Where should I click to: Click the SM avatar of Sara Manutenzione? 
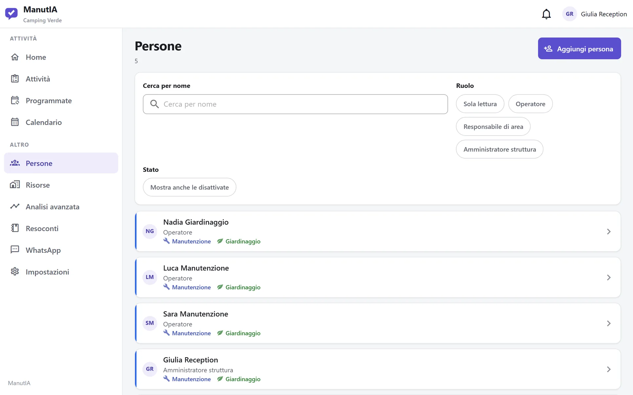click(150, 323)
